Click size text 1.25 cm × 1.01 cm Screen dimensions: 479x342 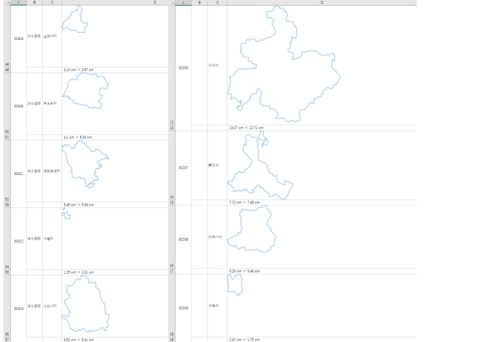coord(78,273)
